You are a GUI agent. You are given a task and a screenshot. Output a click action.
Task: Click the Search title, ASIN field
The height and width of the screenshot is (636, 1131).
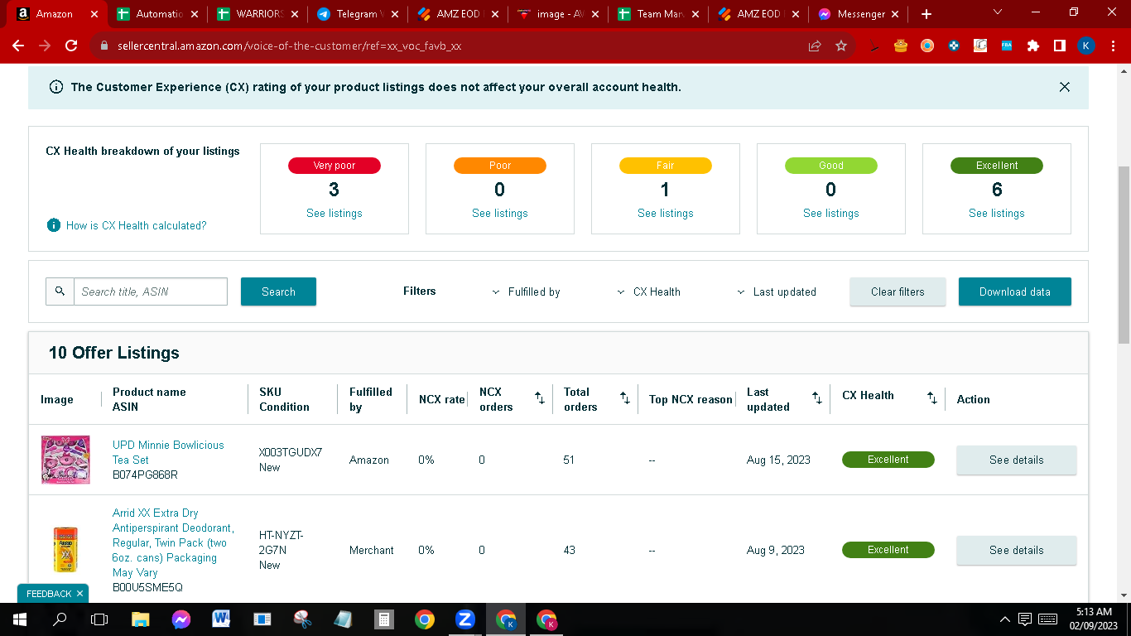point(151,291)
